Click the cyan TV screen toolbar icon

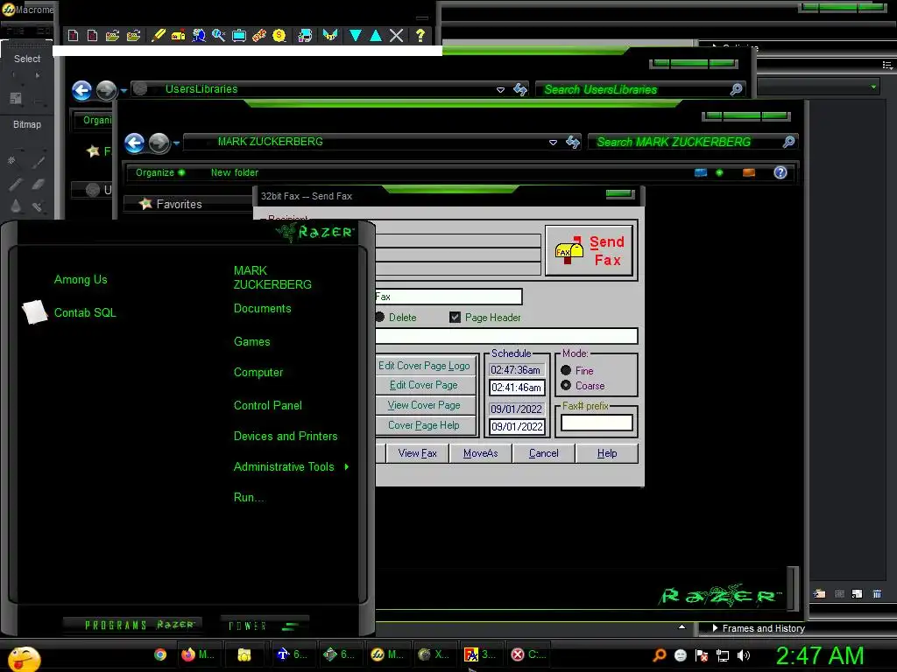pos(239,35)
